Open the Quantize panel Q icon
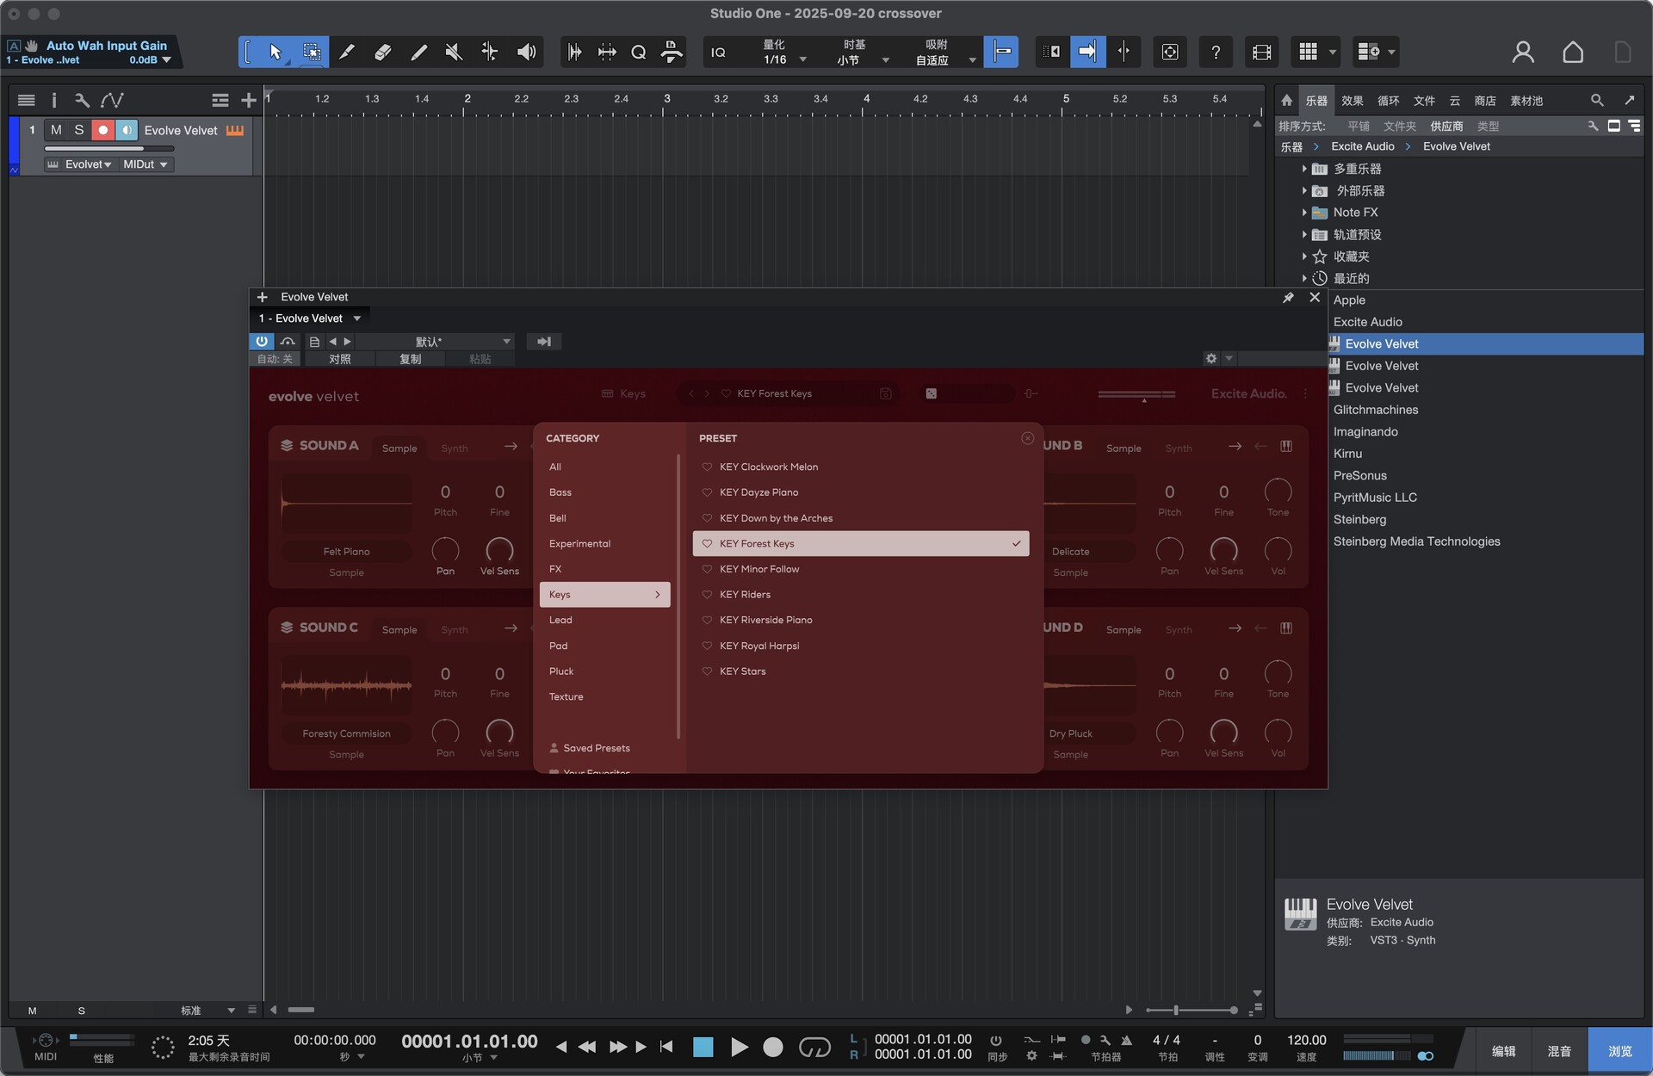Image resolution: width=1653 pixels, height=1076 pixels. (638, 53)
